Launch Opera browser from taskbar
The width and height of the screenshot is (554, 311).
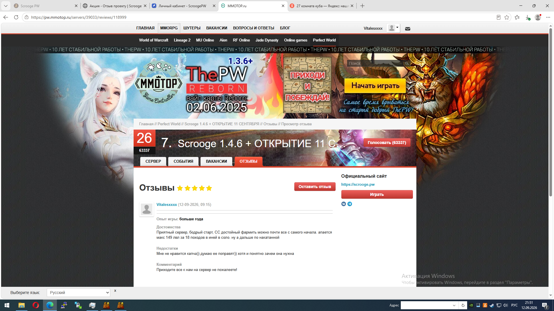coord(36,305)
